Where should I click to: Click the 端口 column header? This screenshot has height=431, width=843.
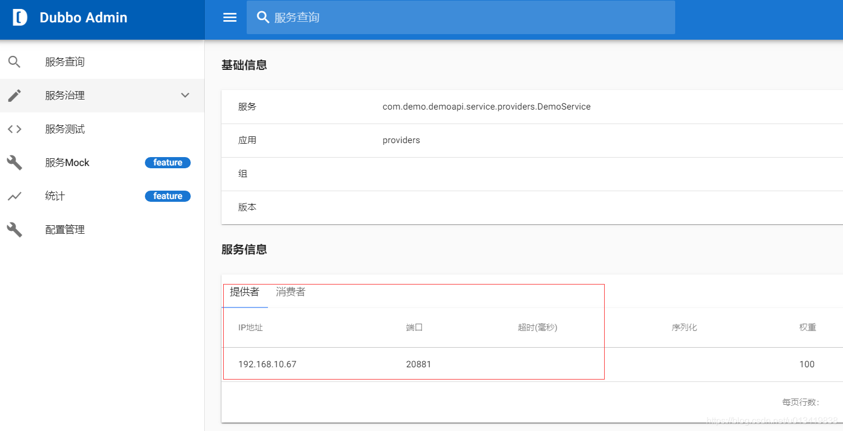click(415, 328)
